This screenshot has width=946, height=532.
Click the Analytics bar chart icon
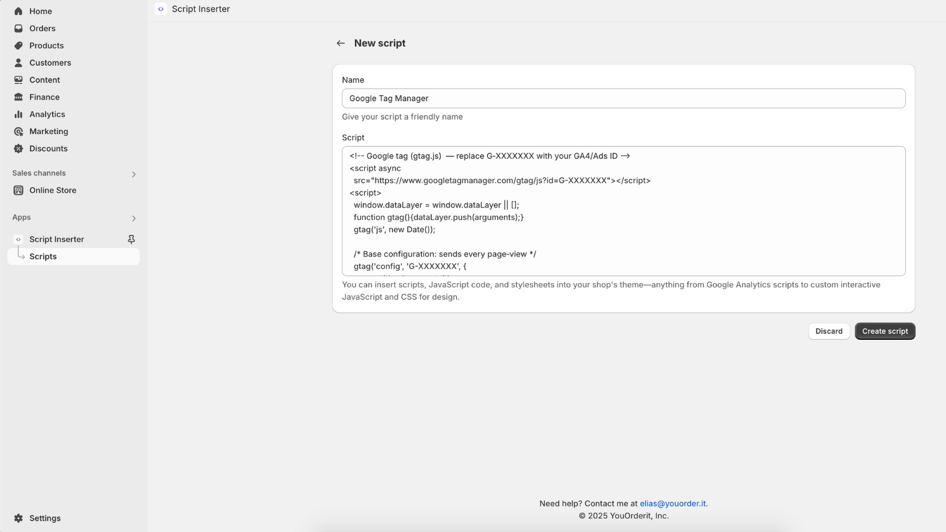[x=18, y=114]
